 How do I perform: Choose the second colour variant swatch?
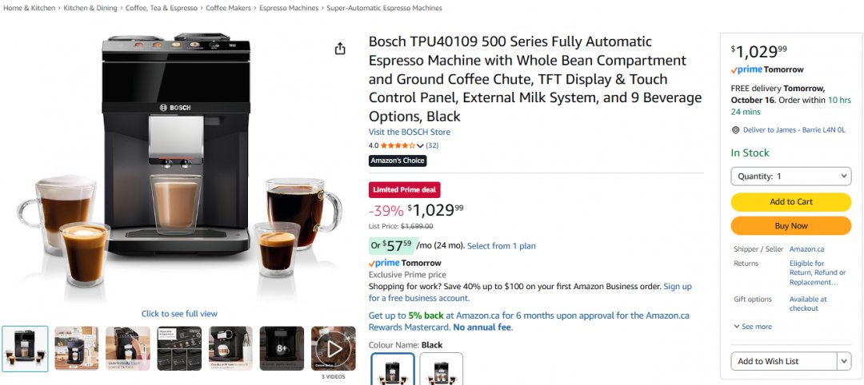click(441, 370)
